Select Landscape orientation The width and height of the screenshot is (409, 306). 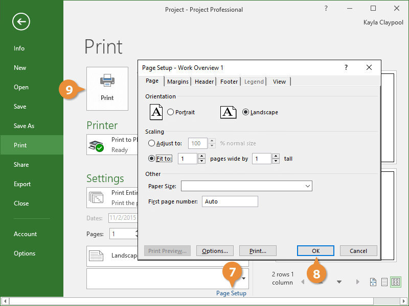[x=245, y=112]
